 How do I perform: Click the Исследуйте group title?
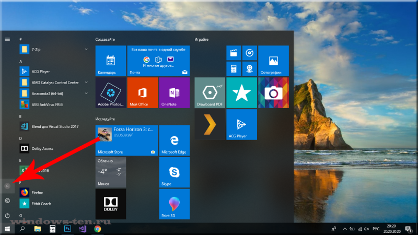coord(105,119)
